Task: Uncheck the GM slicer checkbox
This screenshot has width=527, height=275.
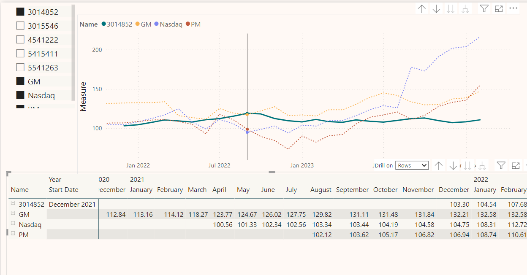Action: pyautogui.click(x=20, y=81)
